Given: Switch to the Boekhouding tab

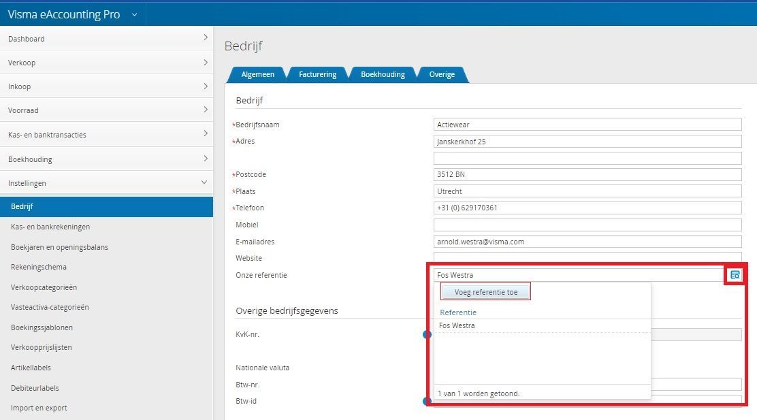Looking at the screenshot, I should tap(383, 74).
